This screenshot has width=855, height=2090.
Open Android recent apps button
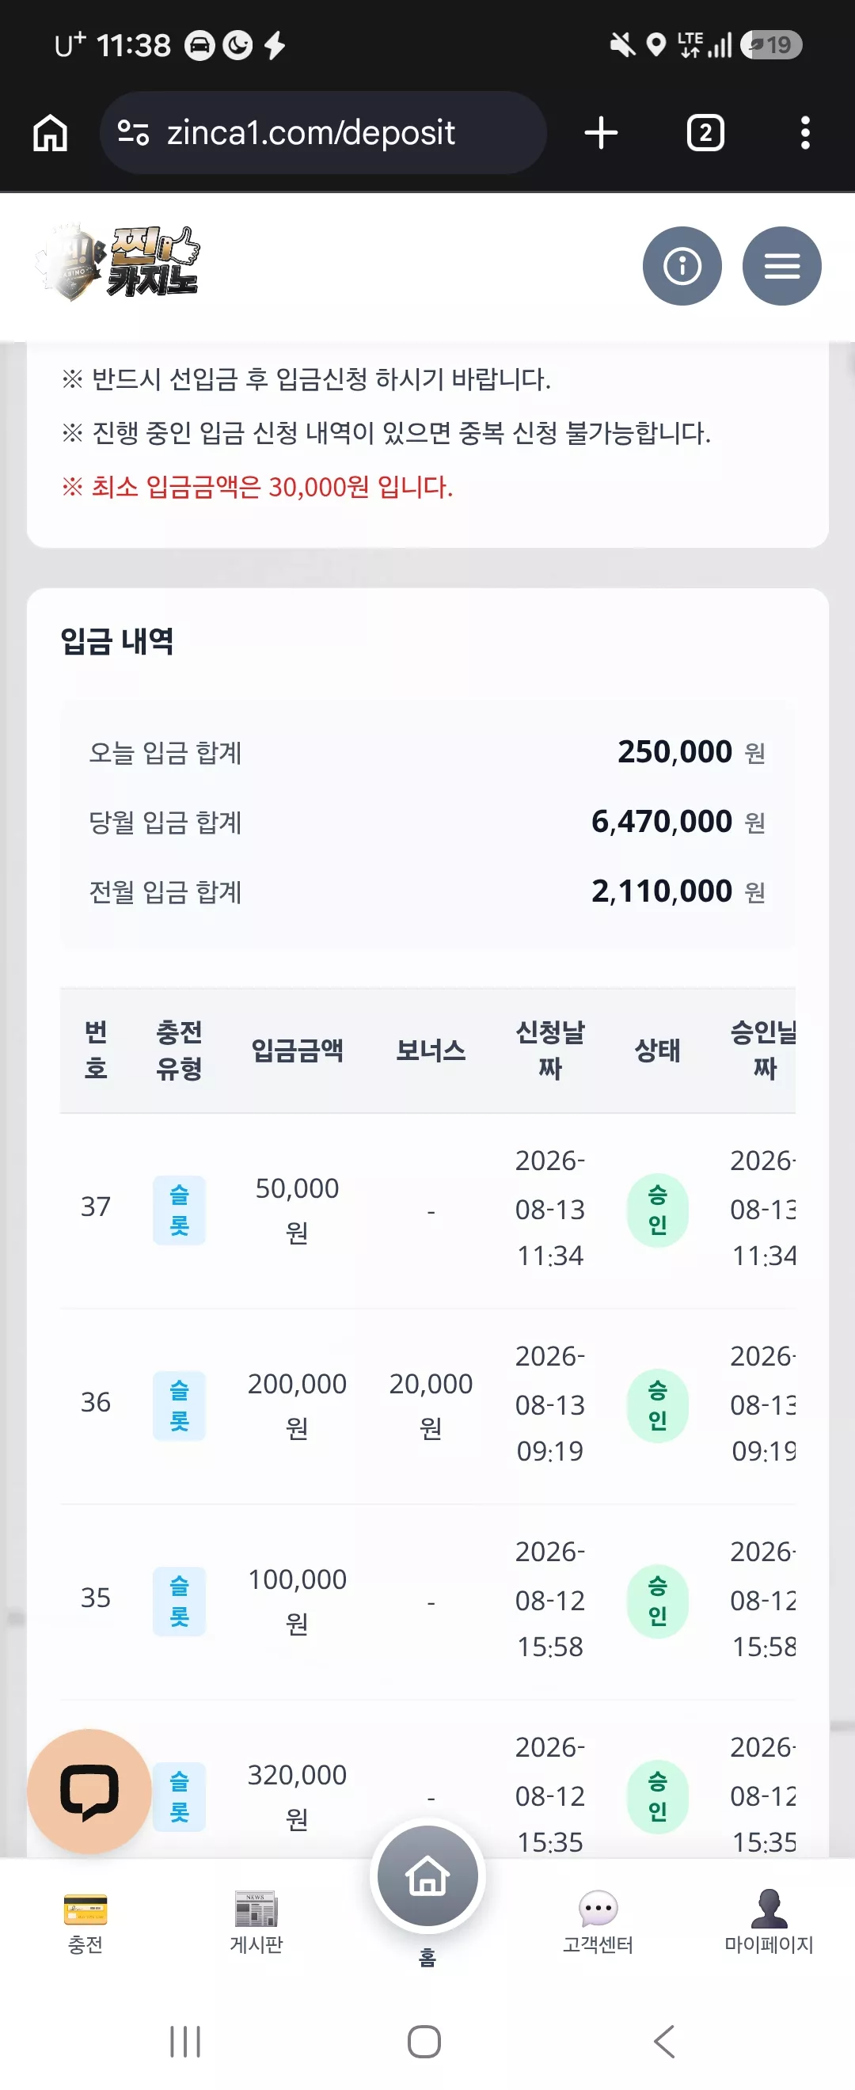(x=185, y=2040)
